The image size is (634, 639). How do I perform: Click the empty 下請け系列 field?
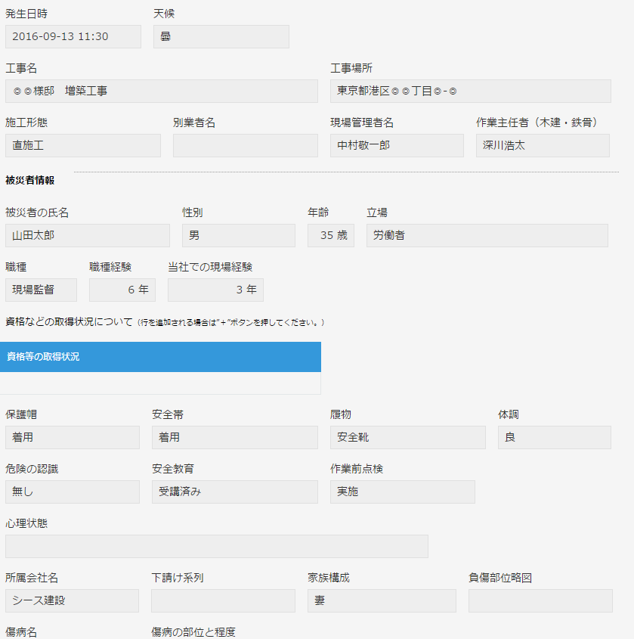(x=223, y=600)
